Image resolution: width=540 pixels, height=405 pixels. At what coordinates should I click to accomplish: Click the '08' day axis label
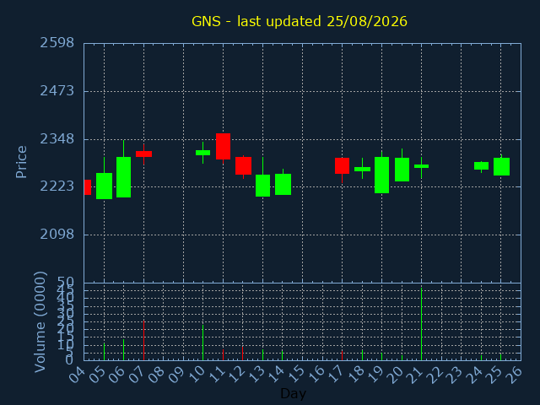point(157,375)
